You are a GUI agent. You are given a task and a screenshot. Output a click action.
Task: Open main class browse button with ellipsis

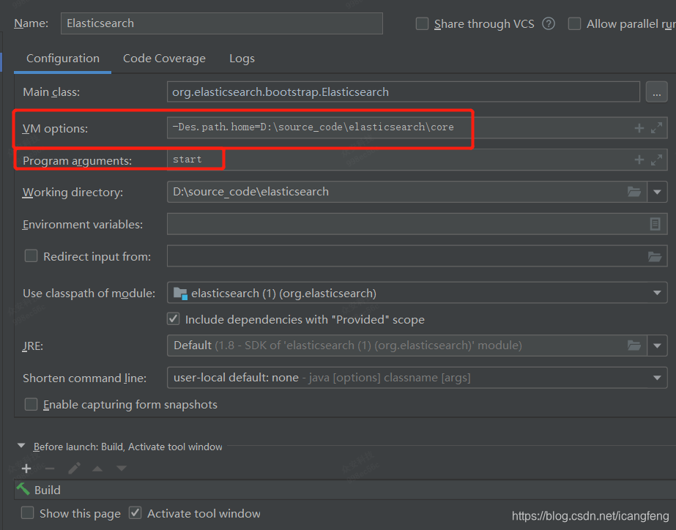[x=656, y=92]
